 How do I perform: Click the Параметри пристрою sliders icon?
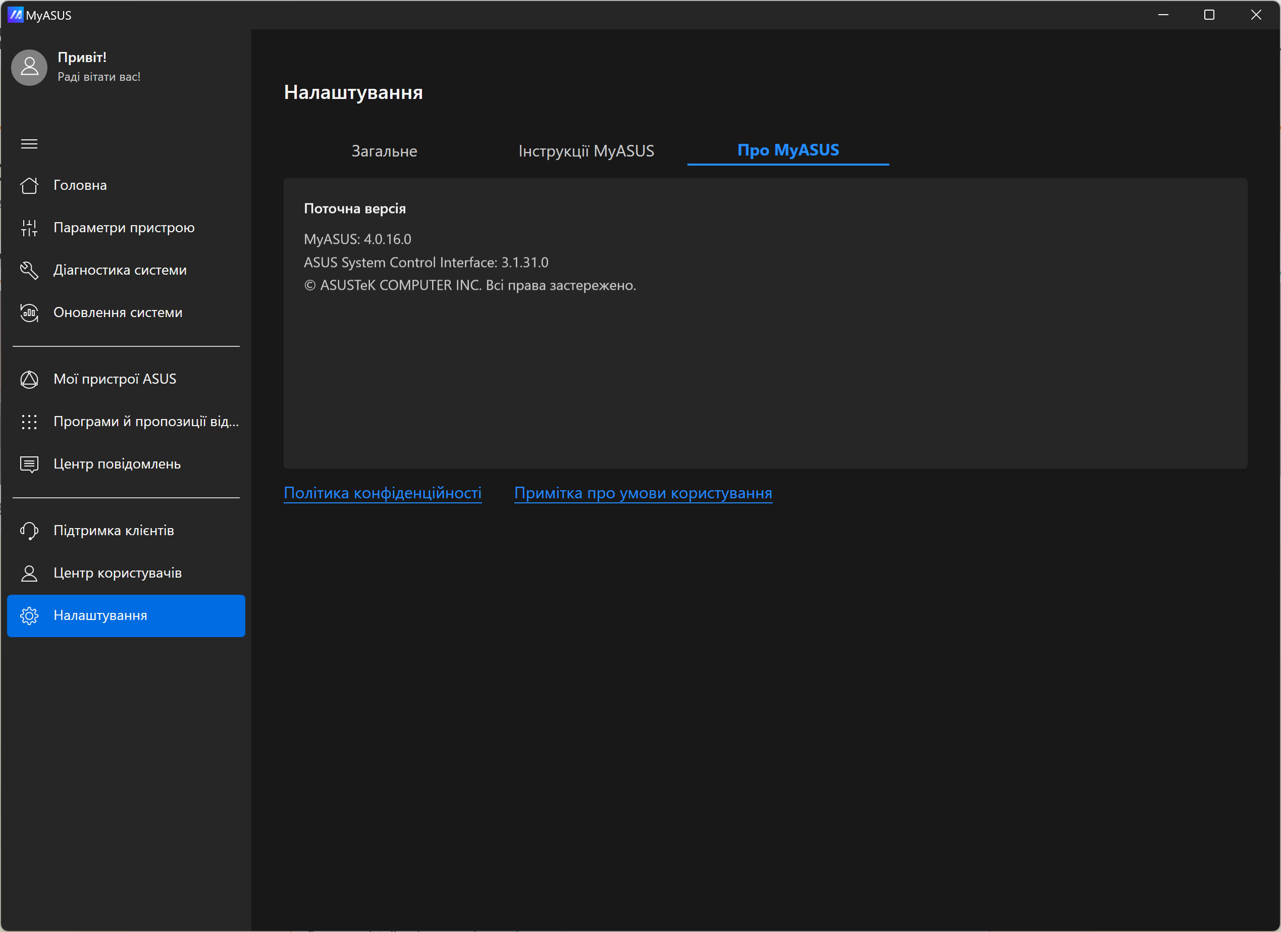tap(29, 228)
